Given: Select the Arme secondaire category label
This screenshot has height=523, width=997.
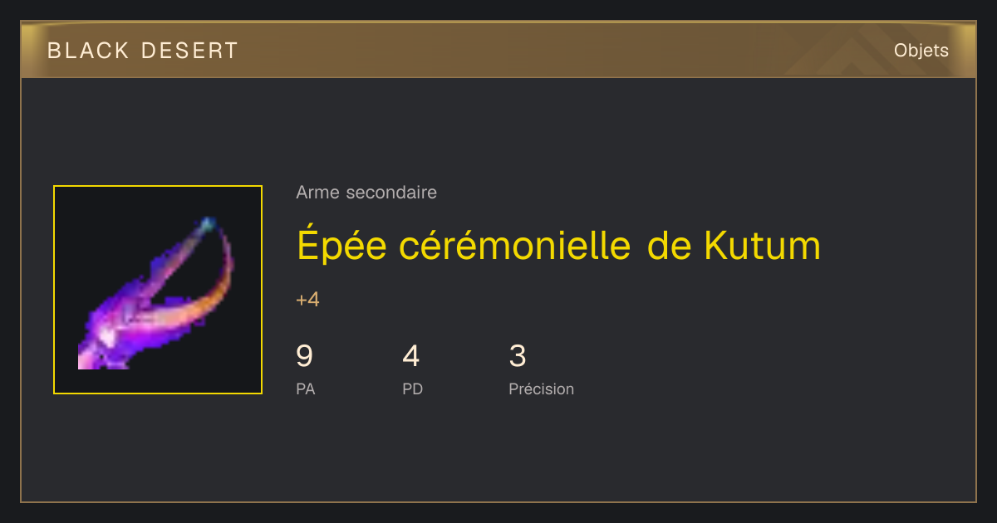Looking at the screenshot, I should tap(366, 193).
